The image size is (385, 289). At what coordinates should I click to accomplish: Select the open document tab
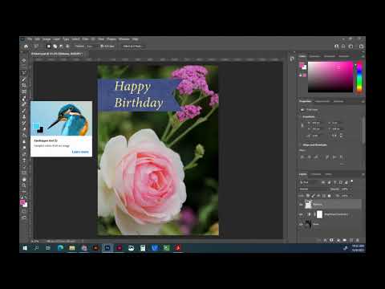[x=56, y=54]
